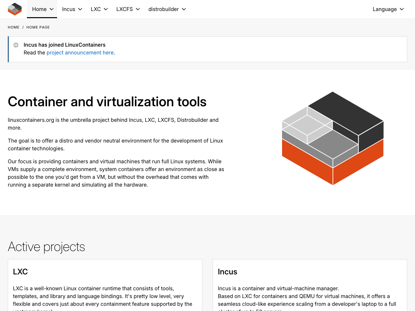
Task: Expand the chevron next to Home
Action: click(x=52, y=9)
